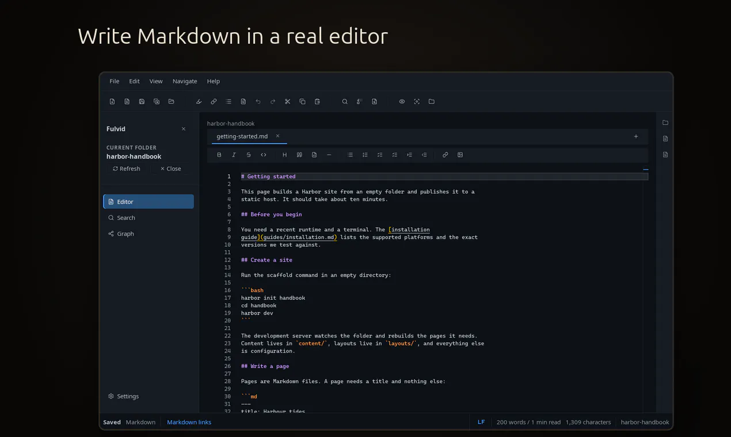Click the folder icon after focus icon
Viewport: 731px width, 437px height.
(x=432, y=102)
